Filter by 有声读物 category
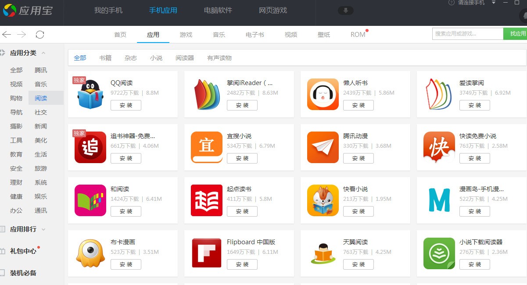 point(219,58)
